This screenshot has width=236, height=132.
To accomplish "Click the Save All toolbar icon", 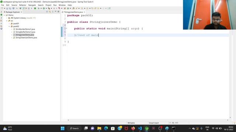I will pos(10,8).
